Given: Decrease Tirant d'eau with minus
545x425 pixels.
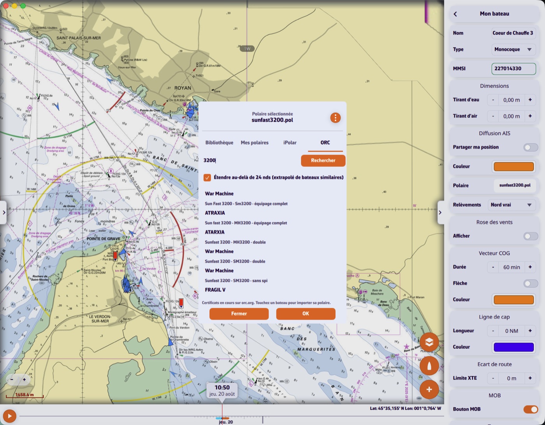Looking at the screenshot, I should coord(493,100).
